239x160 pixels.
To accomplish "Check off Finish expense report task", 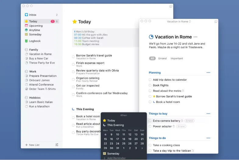I will 73,64.
